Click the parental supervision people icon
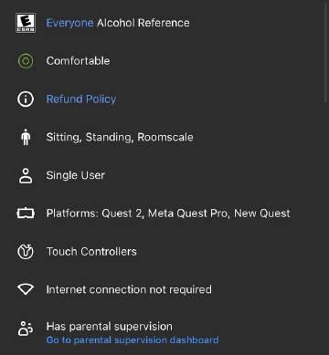Image resolution: width=329 pixels, height=355 pixels. 26,329
